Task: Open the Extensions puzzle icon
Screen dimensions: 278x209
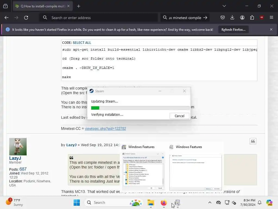Action: tap(252, 17)
